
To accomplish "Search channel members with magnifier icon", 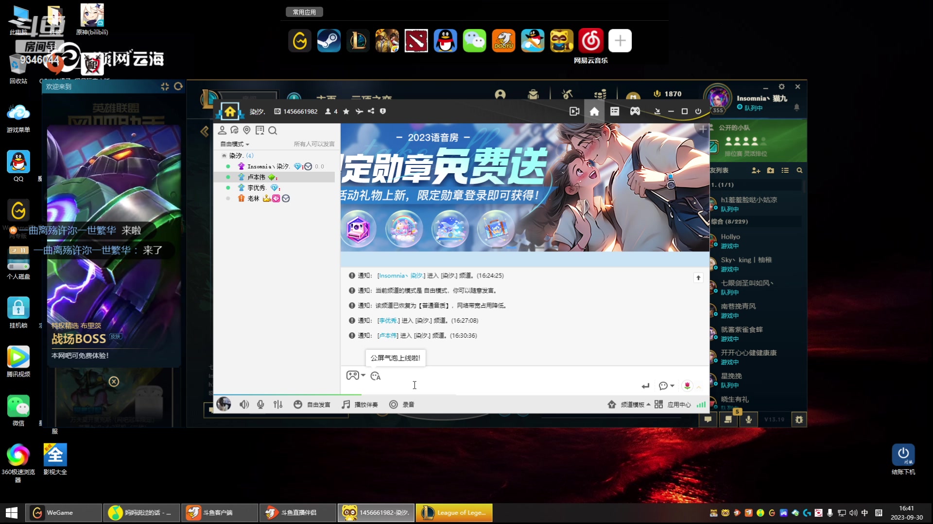I will (273, 130).
